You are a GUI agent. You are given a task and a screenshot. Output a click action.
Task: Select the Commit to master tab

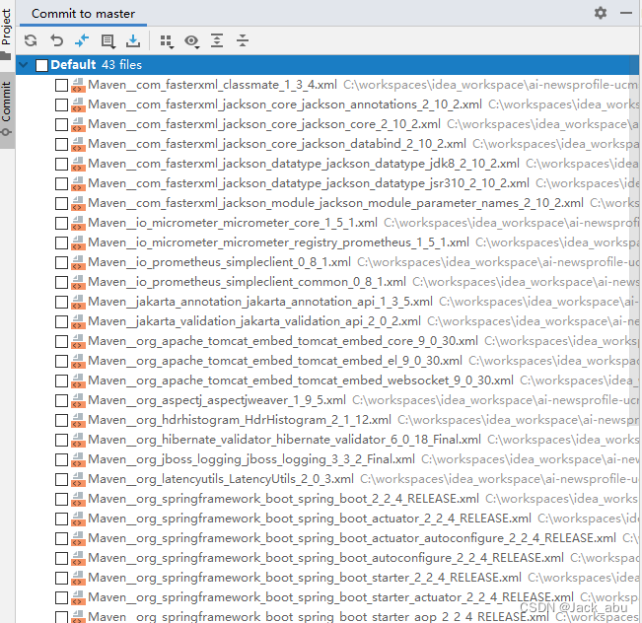[83, 14]
